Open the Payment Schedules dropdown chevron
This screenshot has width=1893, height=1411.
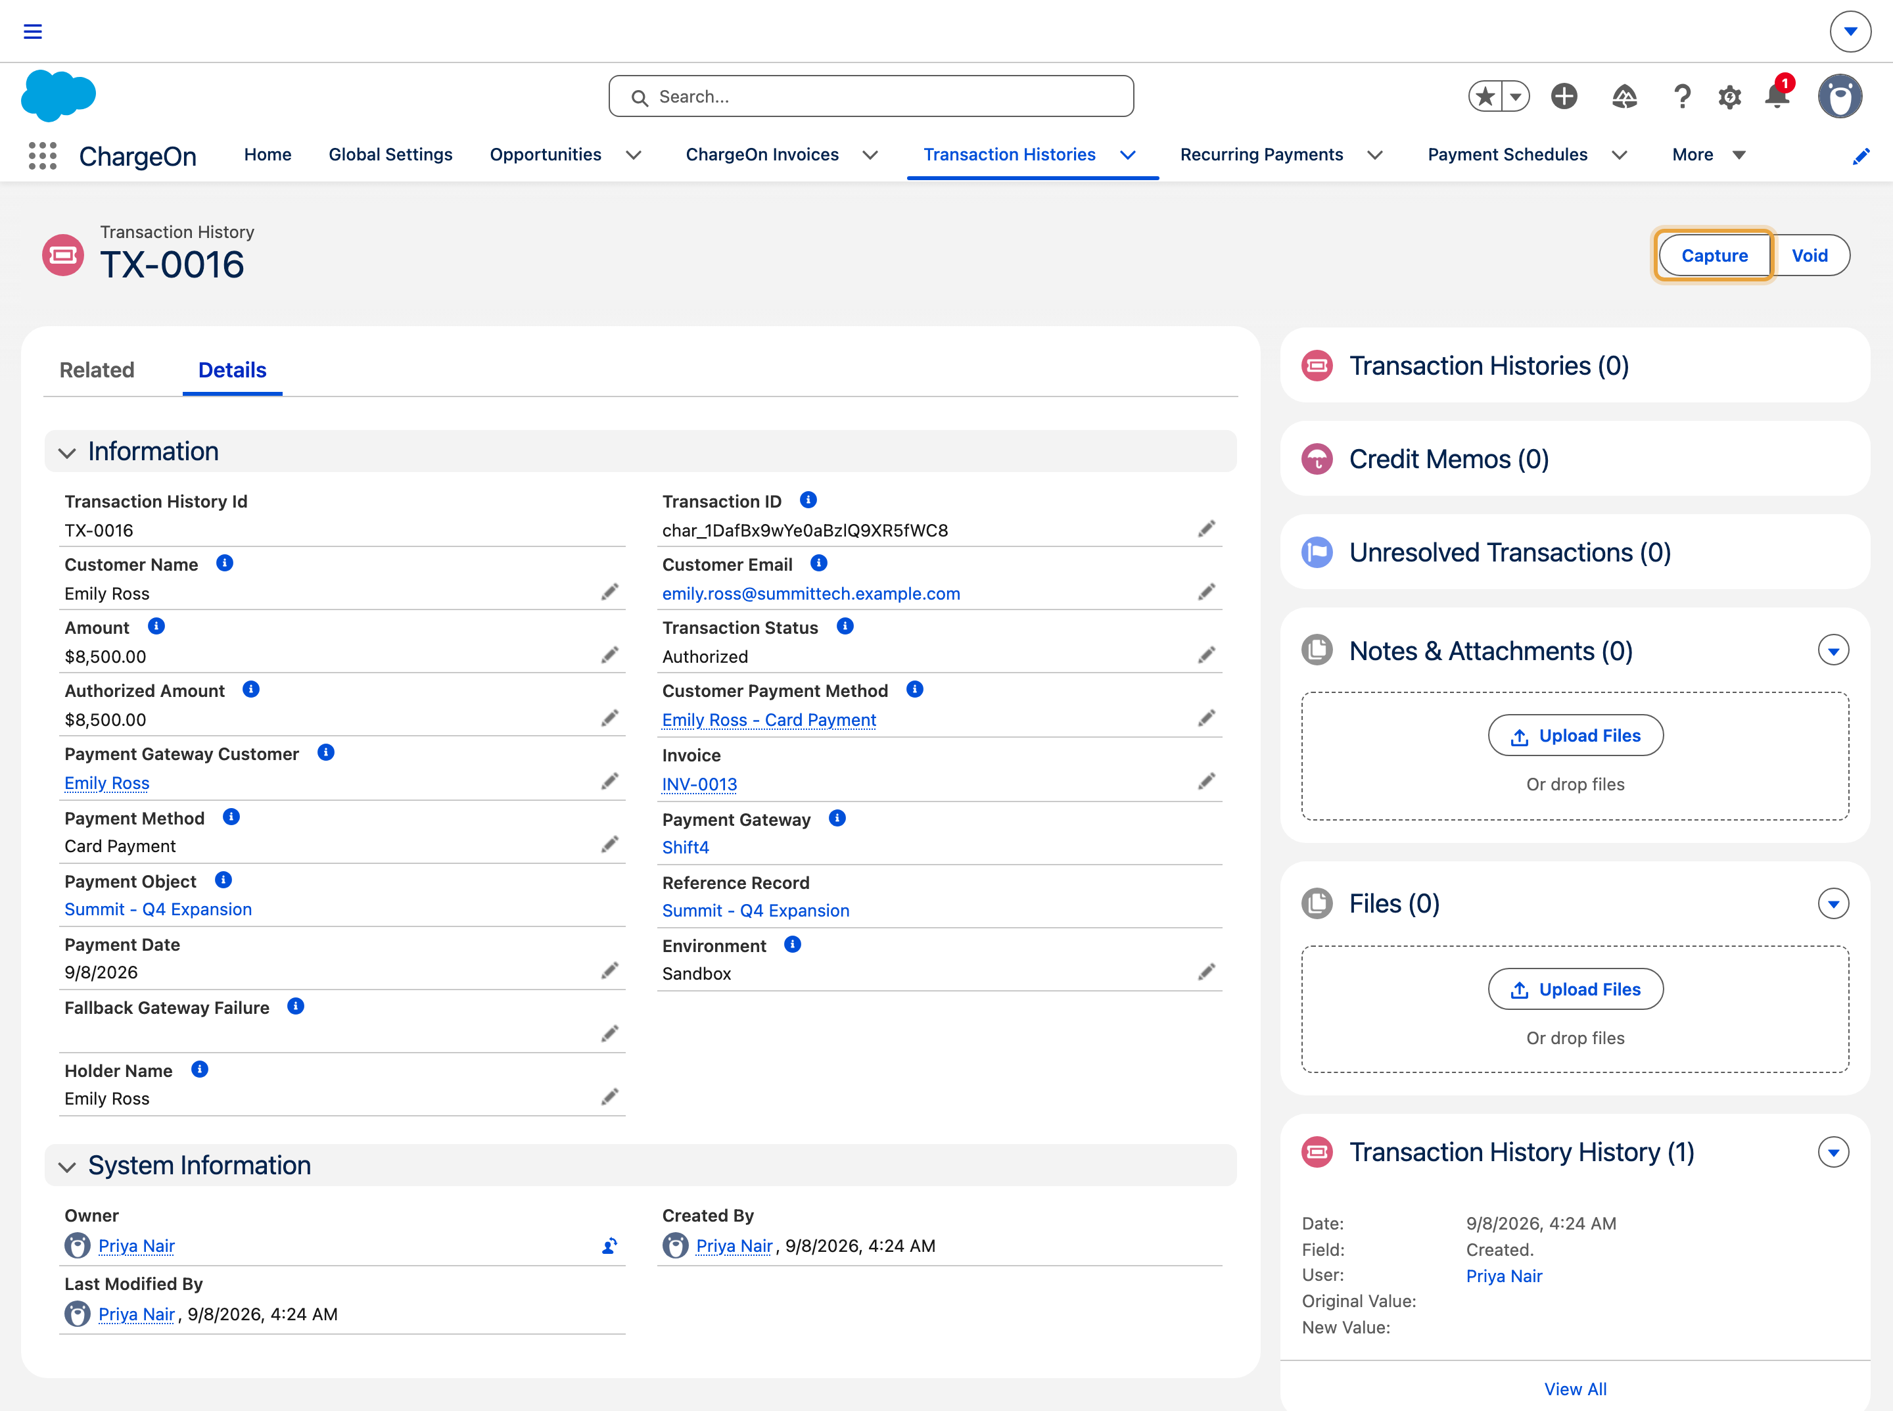click(x=1619, y=155)
